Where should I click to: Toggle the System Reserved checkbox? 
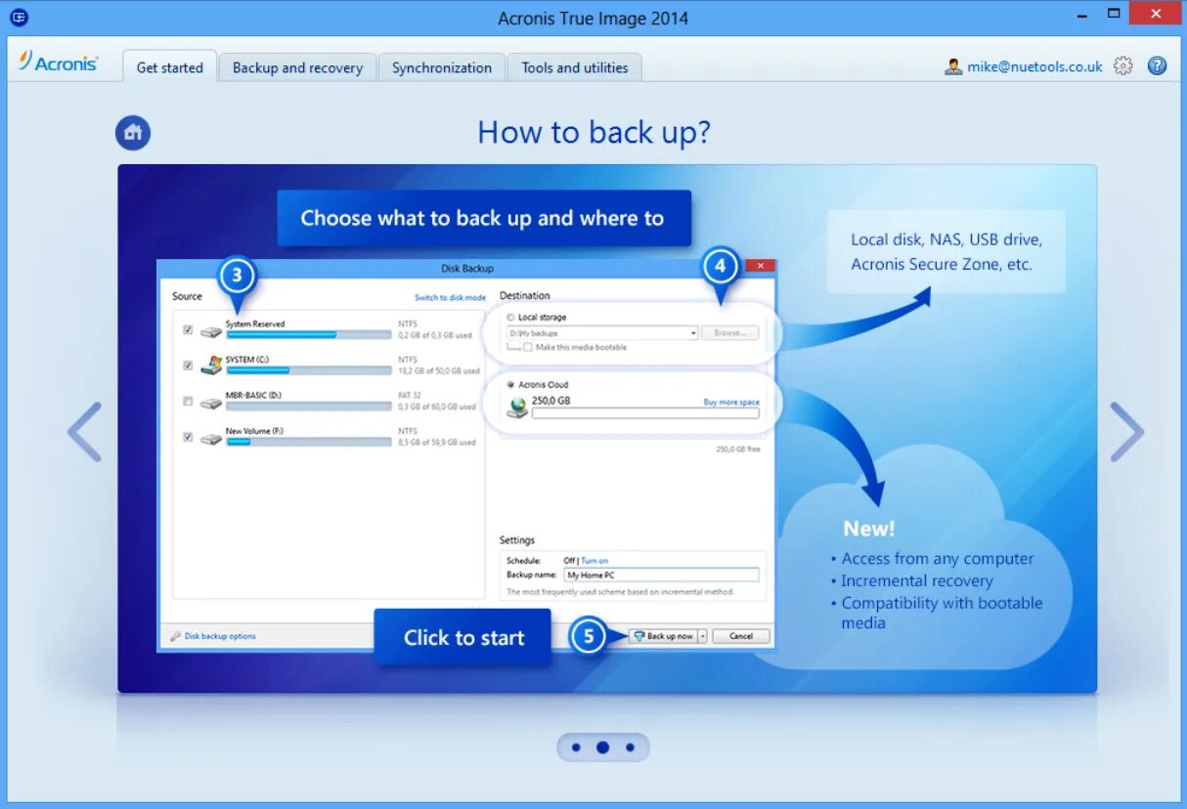point(188,330)
